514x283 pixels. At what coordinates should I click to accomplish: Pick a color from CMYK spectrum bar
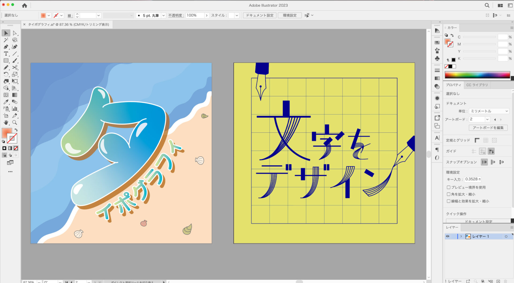click(x=477, y=75)
